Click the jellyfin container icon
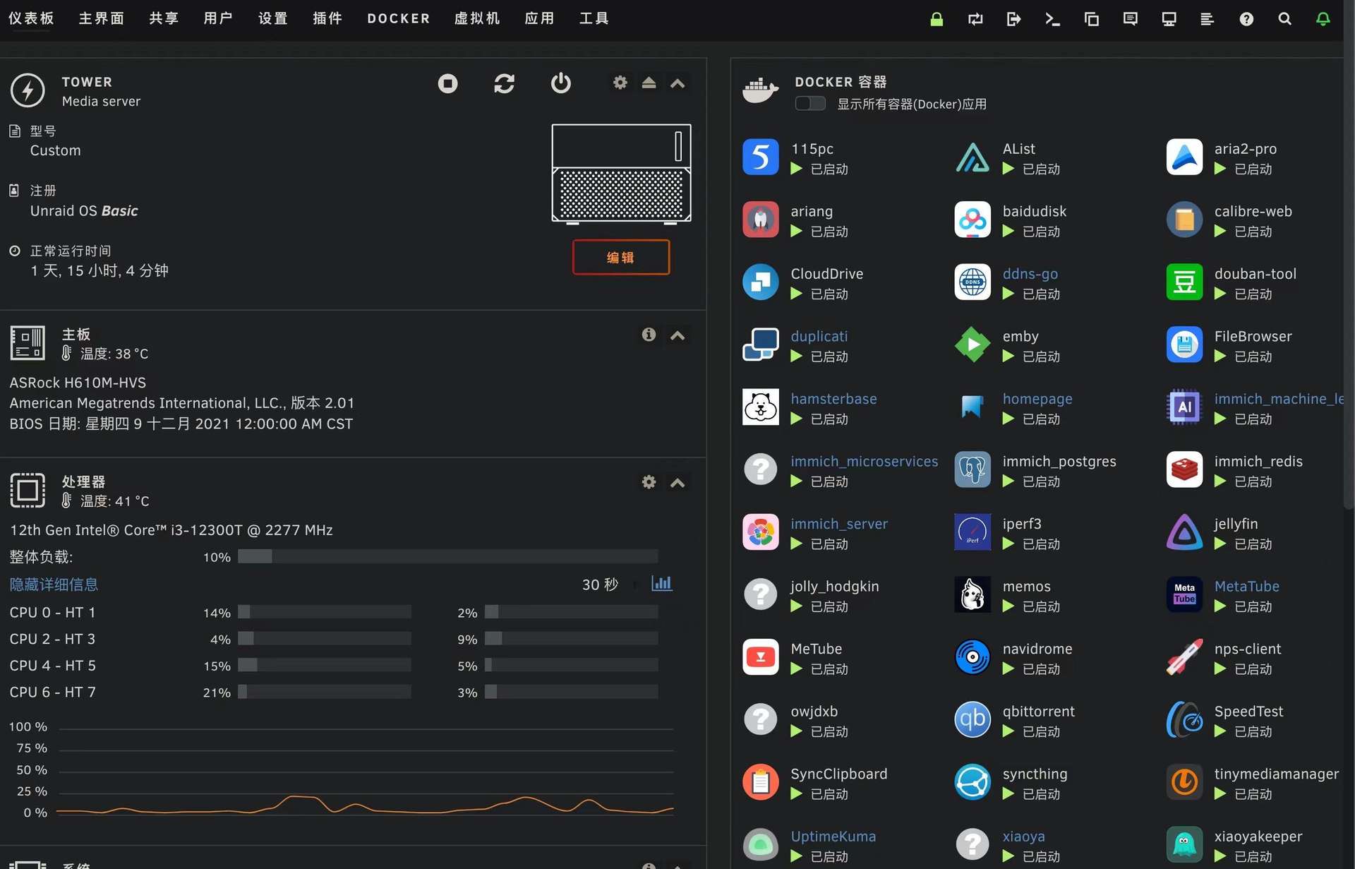The height and width of the screenshot is (869, 1355). pos(1184,533)
